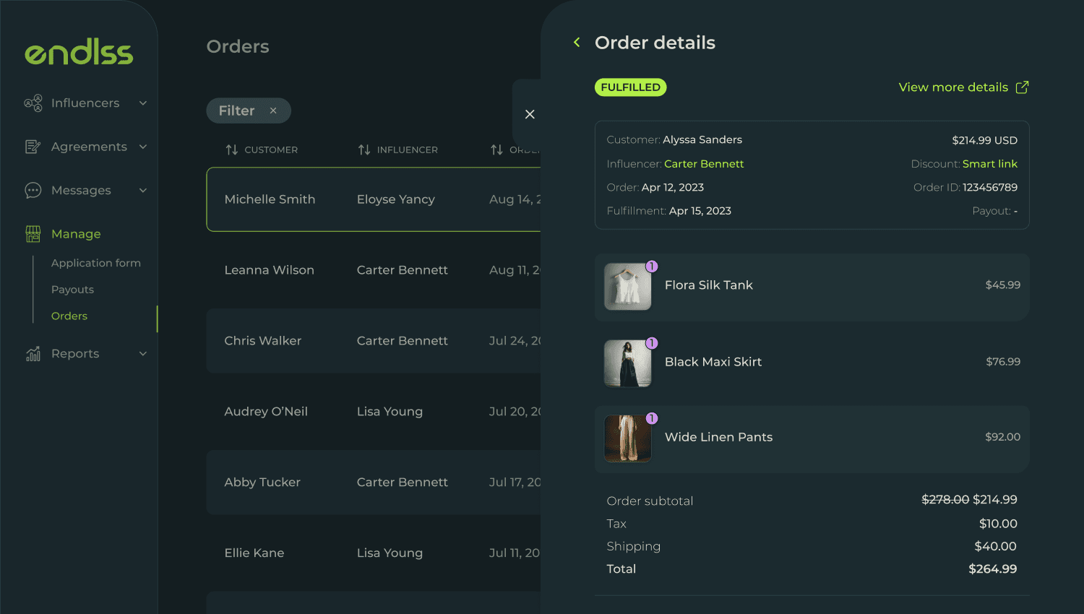Click the Smart link discount link
The image size is (1084, 614).
990,164
